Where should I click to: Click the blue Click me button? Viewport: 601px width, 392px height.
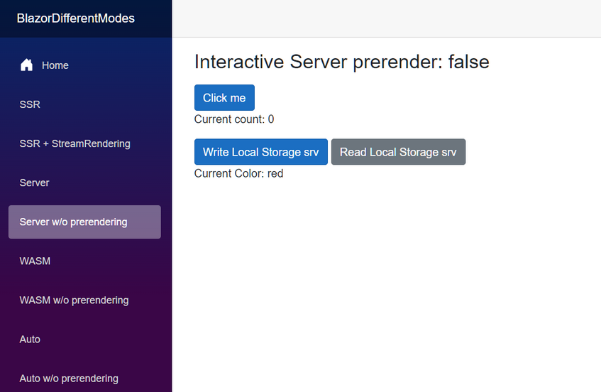tap(224, 97)
